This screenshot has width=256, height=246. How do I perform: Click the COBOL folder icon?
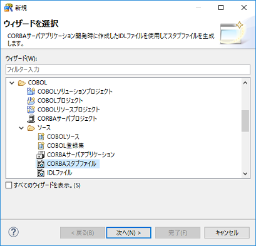pyautogui.click(x=22, y=83)
